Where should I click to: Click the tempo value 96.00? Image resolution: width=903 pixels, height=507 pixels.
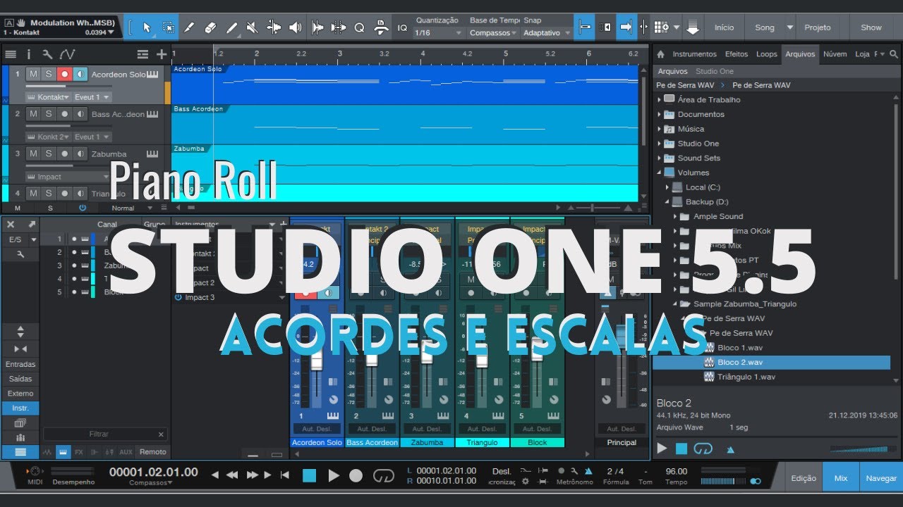[x=677, y=471]
